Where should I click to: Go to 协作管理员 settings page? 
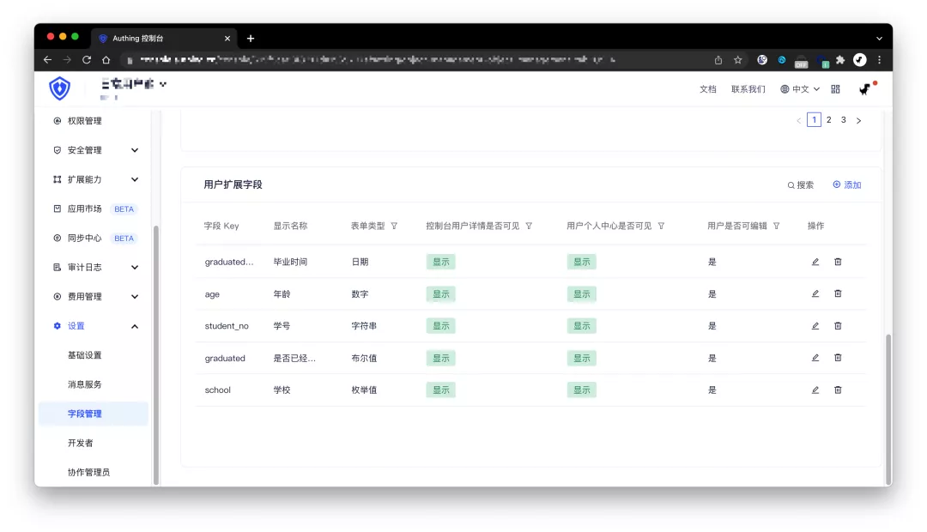coord(88,472)
